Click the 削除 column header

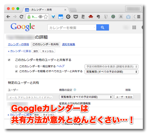[x=128, y=90]
